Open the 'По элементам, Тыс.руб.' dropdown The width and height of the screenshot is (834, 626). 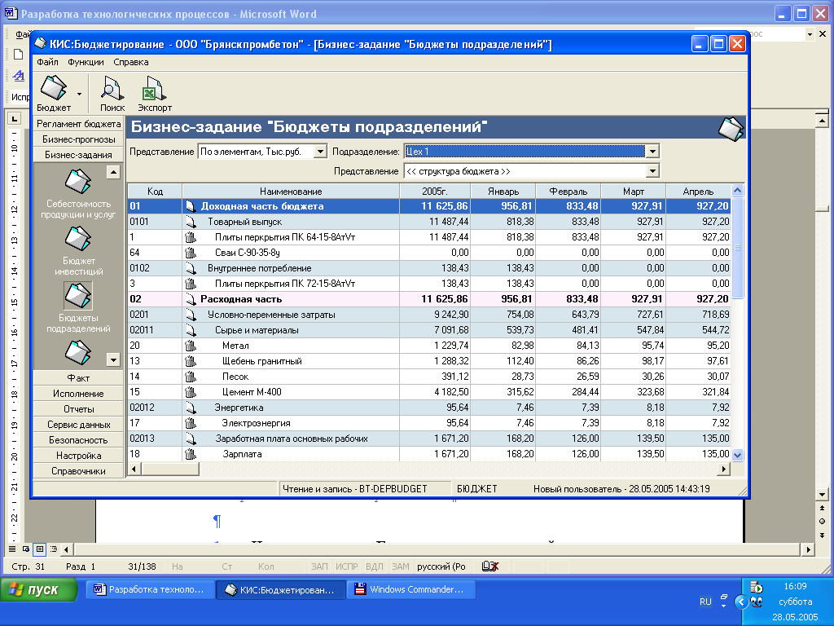(319, 152)
